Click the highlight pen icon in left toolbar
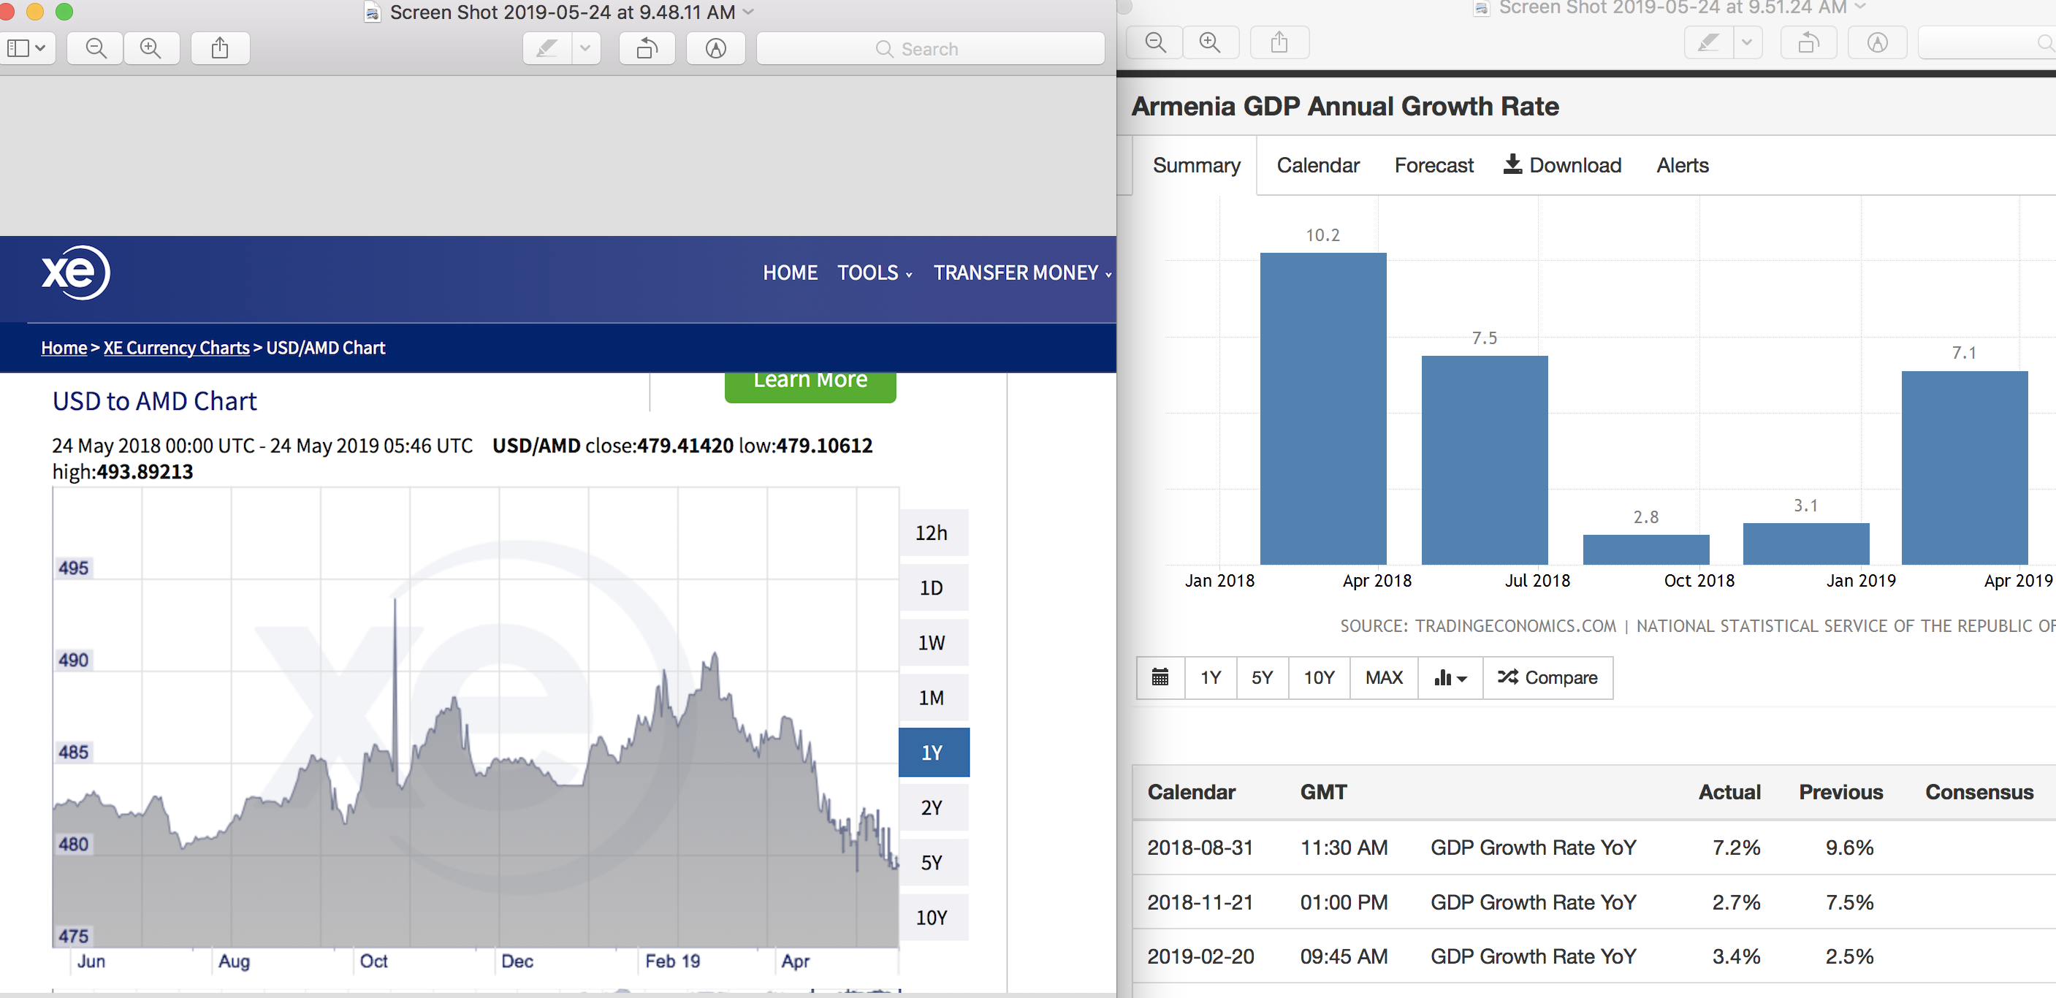The image size is (2056, 998). pyautogui.click(x=547, y=49)
